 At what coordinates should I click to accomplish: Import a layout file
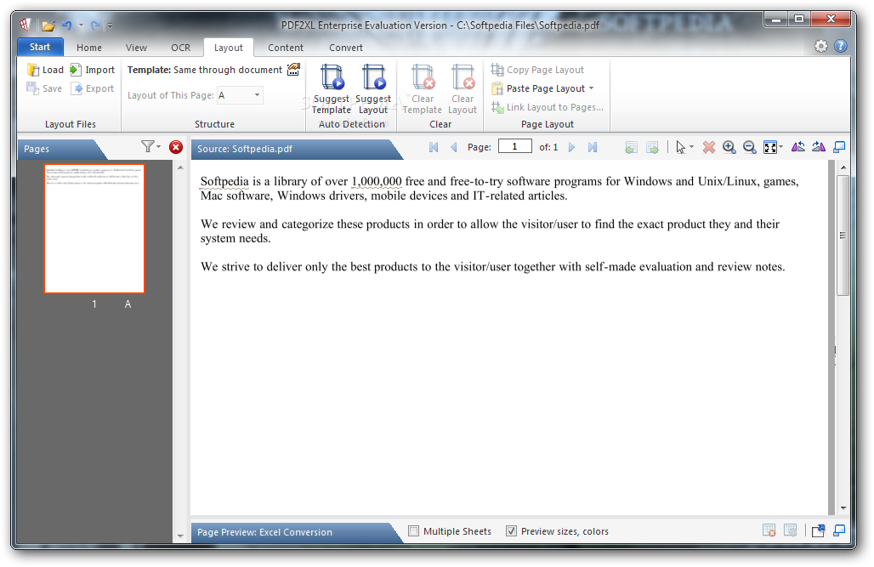click(92, 70)
